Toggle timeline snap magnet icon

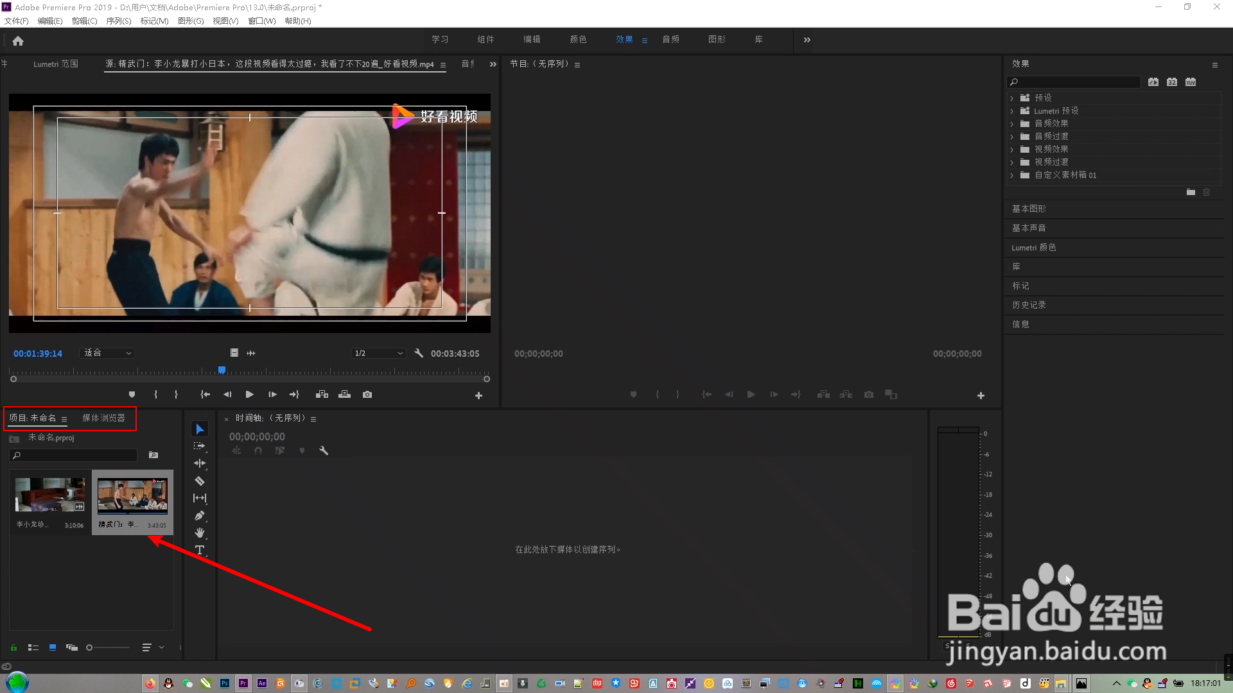pyautogui.click(x=258, y=450)
